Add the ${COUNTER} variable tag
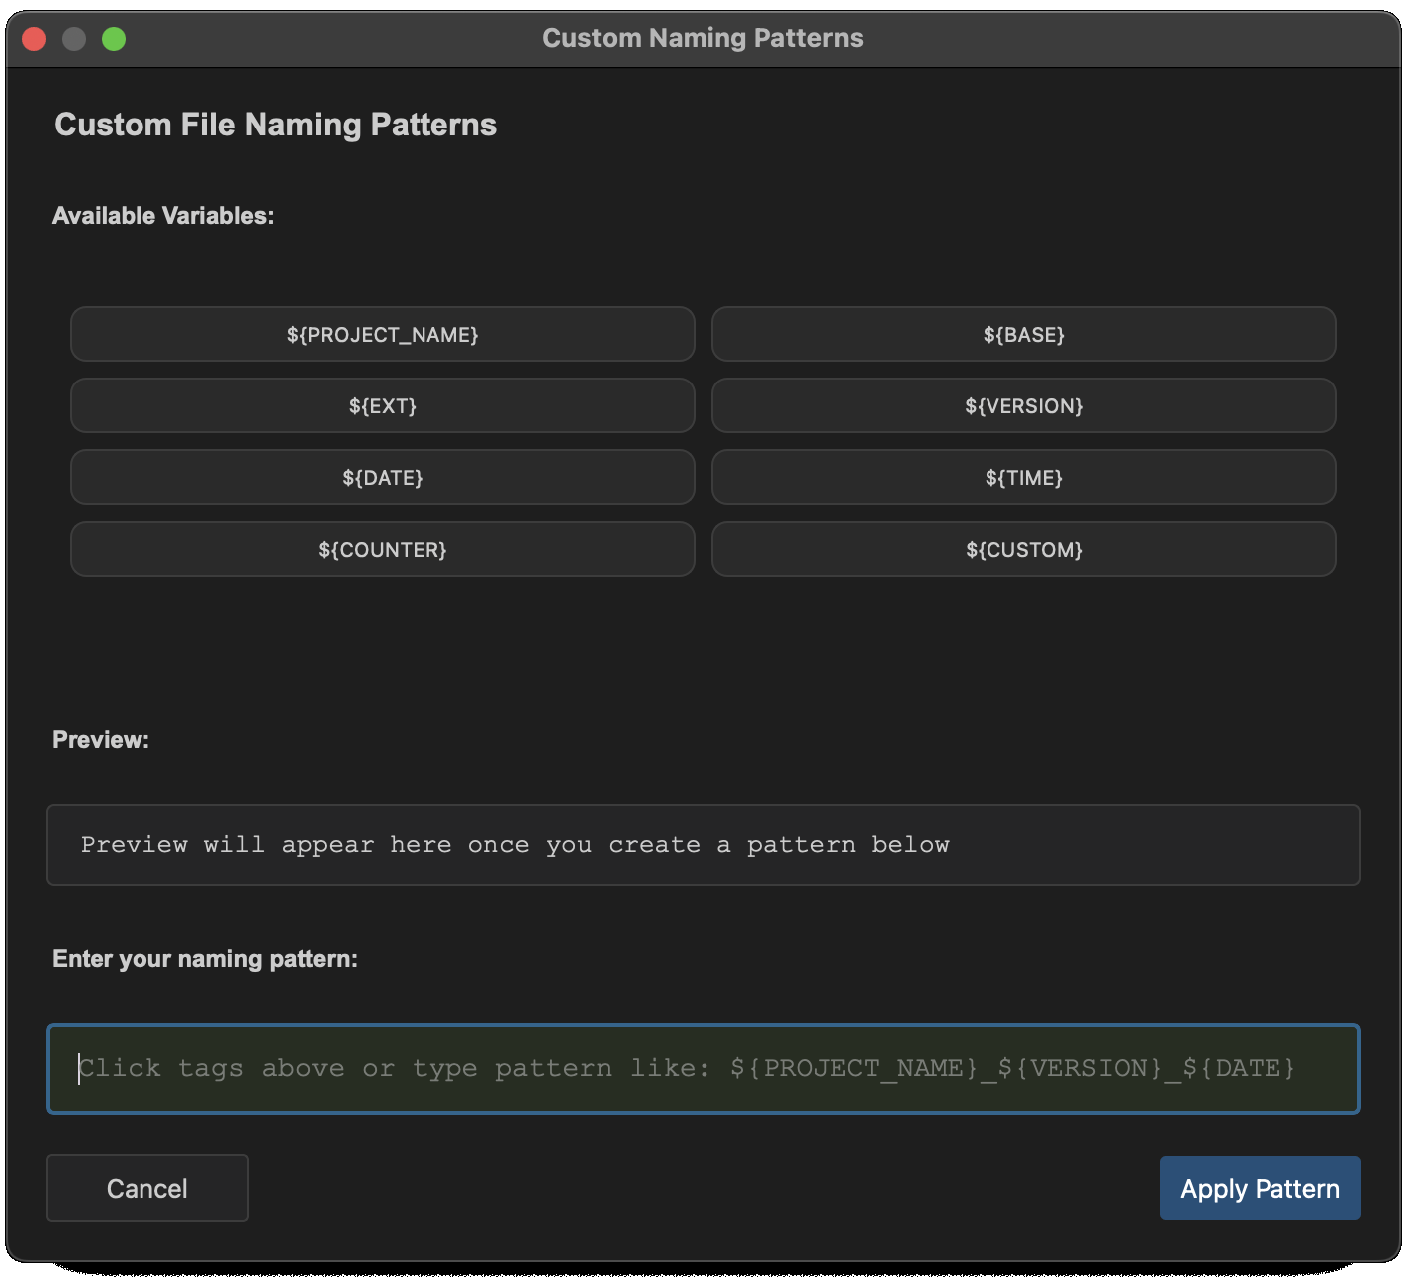Screen dimensions: 1412x1278 coord(382,549)
